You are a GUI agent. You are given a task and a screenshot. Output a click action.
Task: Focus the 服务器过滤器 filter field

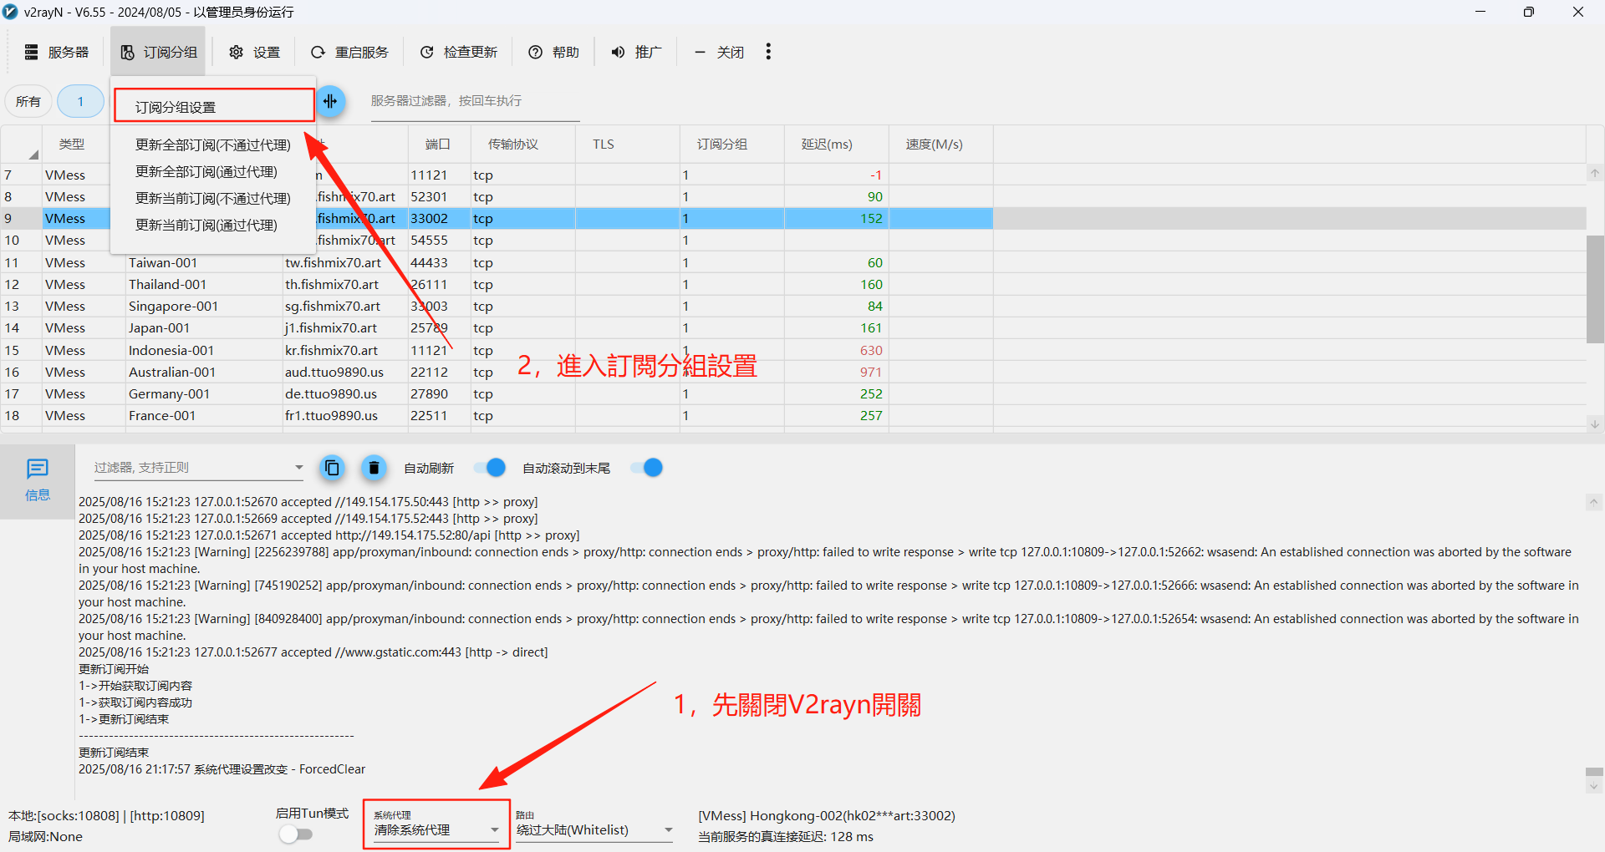[x=475, y=101]
